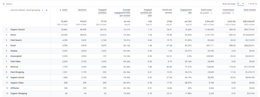Open the Rows per page dropdown

241,4
